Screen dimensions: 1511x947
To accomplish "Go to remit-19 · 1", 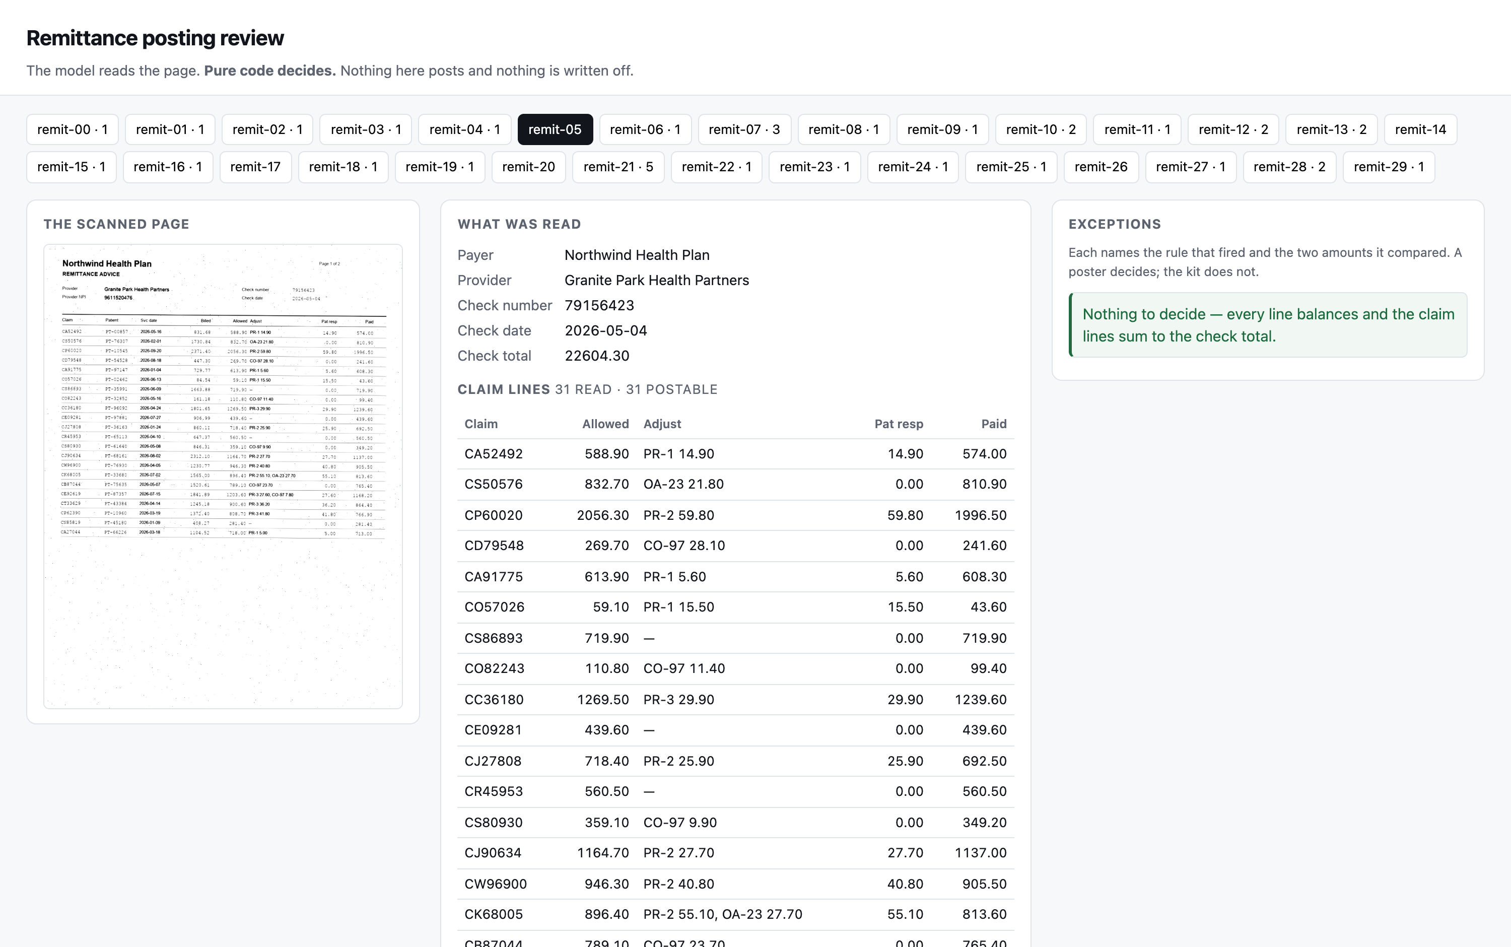I will pyautogui.click(x=440, y=167).
